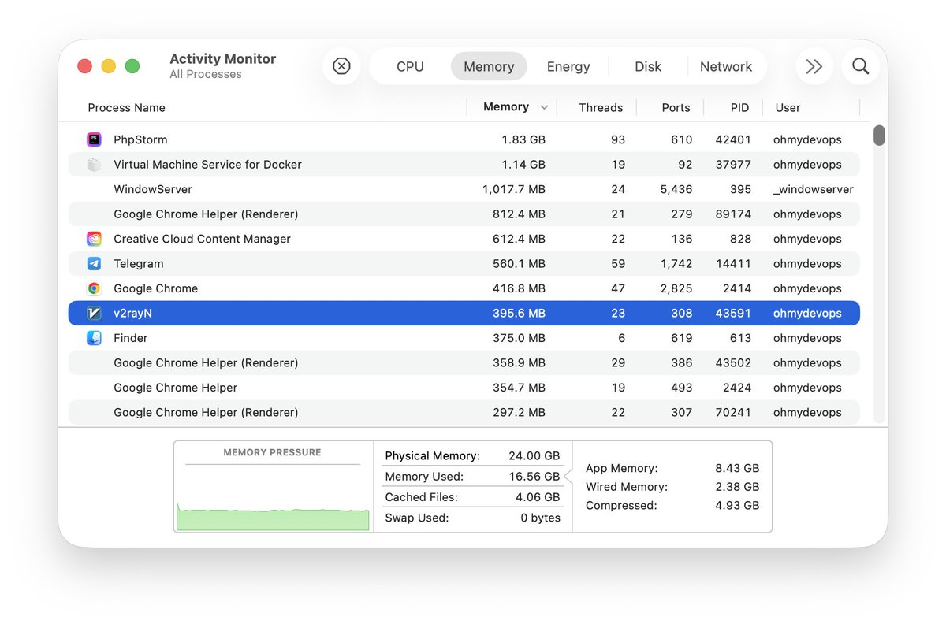Image resolution: width=946 pixels, height=624 pixels.
Task: Select Google Chrome Helper with PID 2424
Action: click(464, 388)
